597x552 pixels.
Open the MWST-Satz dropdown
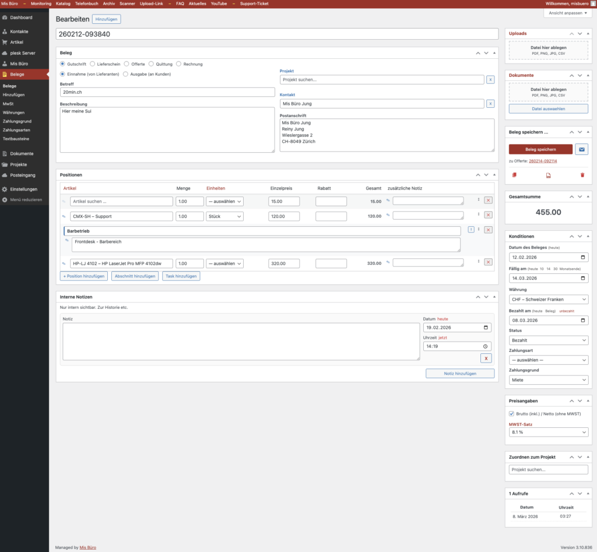pyautogui.click(x=548, y=433)
